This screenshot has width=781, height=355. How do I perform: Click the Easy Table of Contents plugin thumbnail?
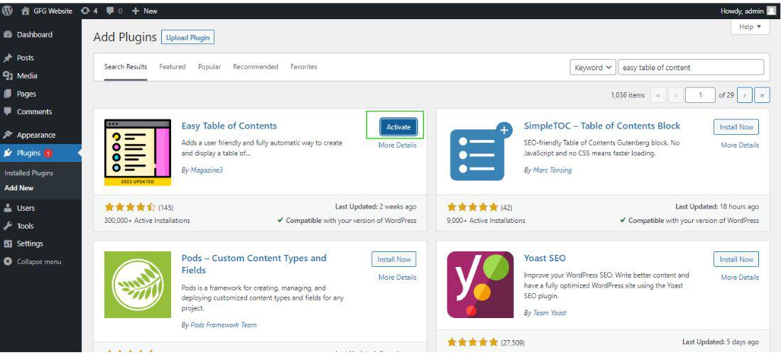coord(138,152)
